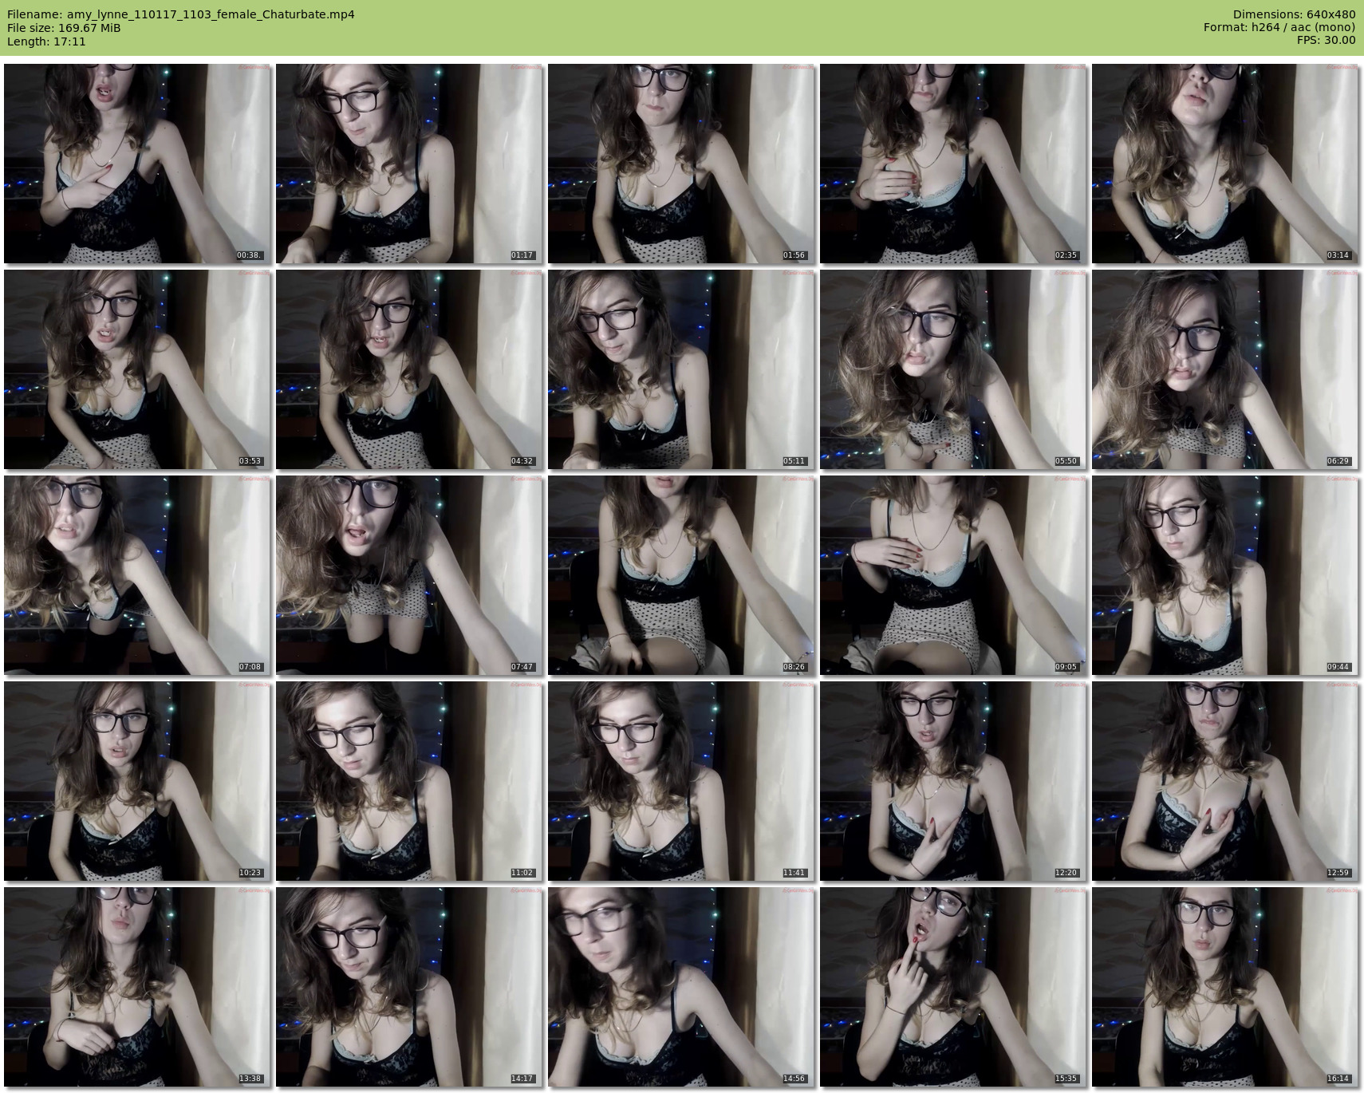Click the thumbnail timestamped 00:38
This screenshot has height=1093, width=1364.
[x=137, y=164]
